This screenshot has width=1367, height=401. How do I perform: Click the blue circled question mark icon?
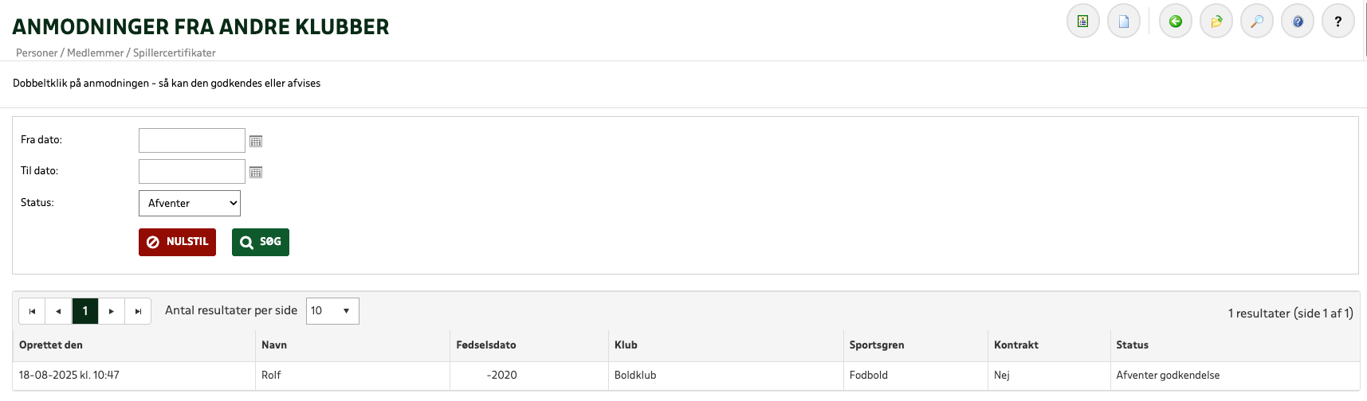[1297, 21]
